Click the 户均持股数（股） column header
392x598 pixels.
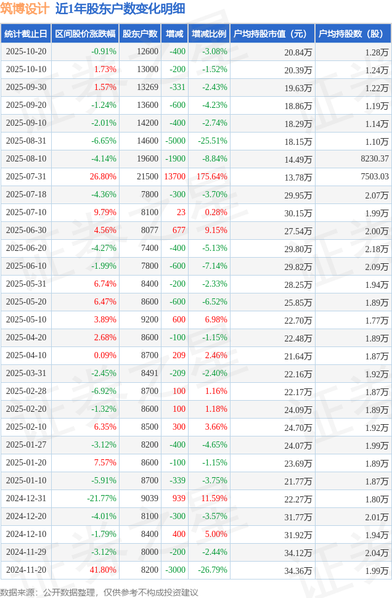pyautogui.click(x=353, y=34)
